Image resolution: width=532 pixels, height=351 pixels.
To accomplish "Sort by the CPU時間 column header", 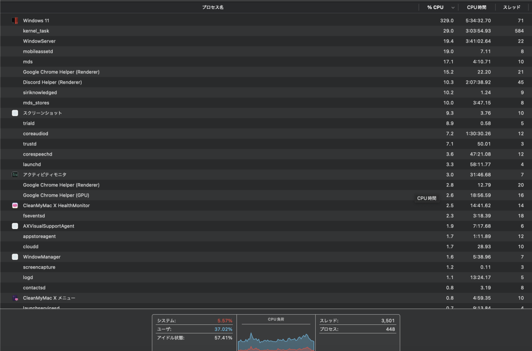I will (477, 7).
